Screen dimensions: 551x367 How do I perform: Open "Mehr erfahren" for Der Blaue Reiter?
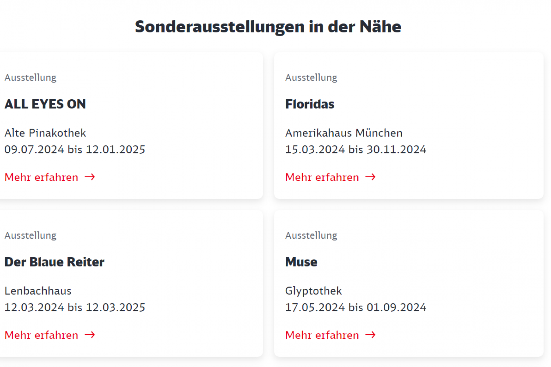pos(41,335)
